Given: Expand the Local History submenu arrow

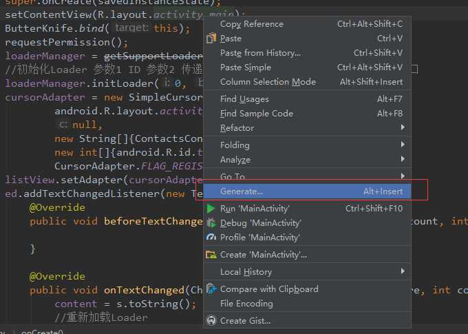Looking at the screenshot, I should click(x=403, y=272).
